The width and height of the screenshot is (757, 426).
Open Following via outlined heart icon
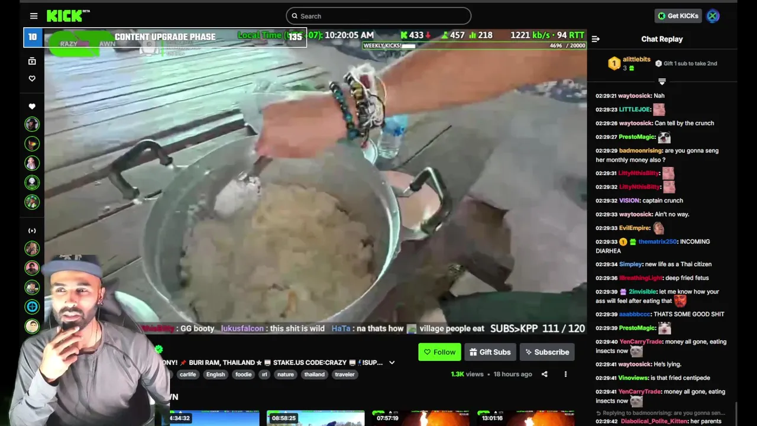coord(32,78)
